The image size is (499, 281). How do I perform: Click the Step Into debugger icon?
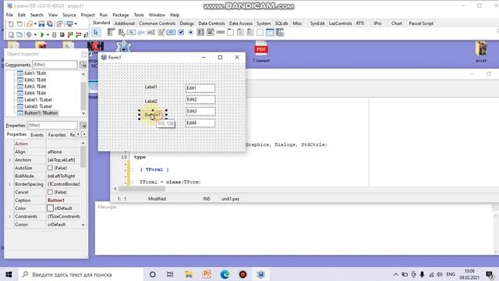(x=70, y=34)
